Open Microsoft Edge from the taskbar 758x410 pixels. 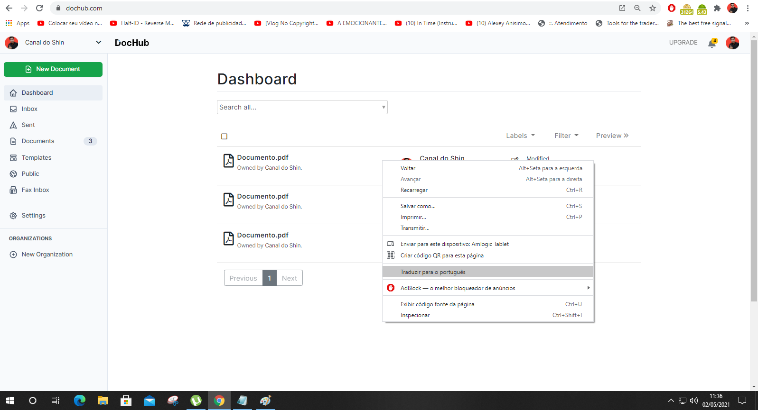click(x=80, y=401)
